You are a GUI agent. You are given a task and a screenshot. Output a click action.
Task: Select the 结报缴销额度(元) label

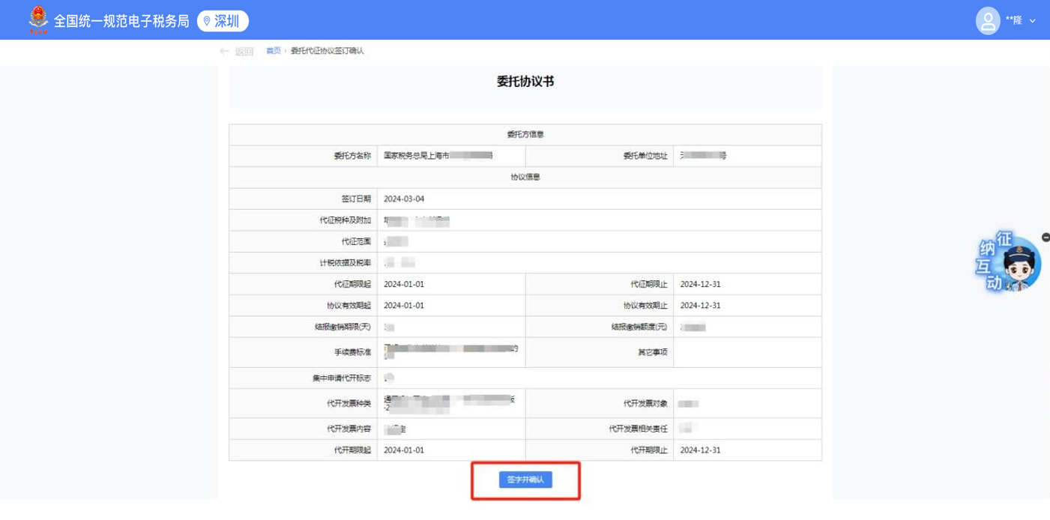[x=639, y=327]
